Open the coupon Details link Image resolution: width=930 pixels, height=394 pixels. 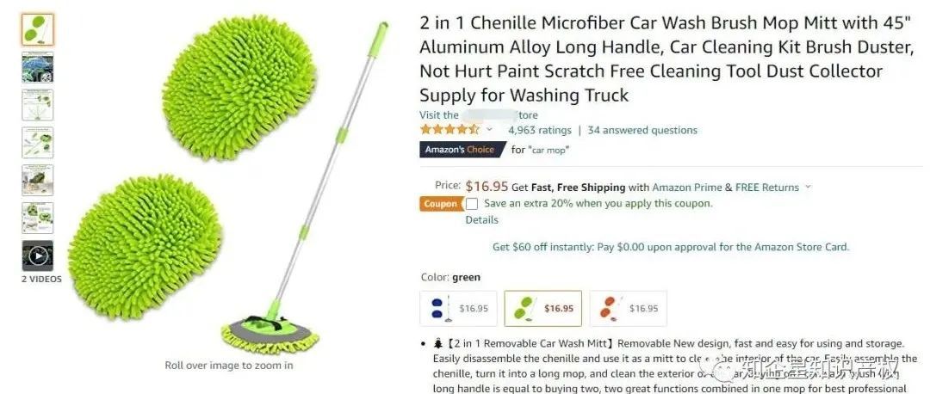(481, 220)
